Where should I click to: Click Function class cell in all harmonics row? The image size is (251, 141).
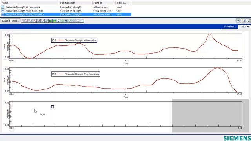coord(71,7)
